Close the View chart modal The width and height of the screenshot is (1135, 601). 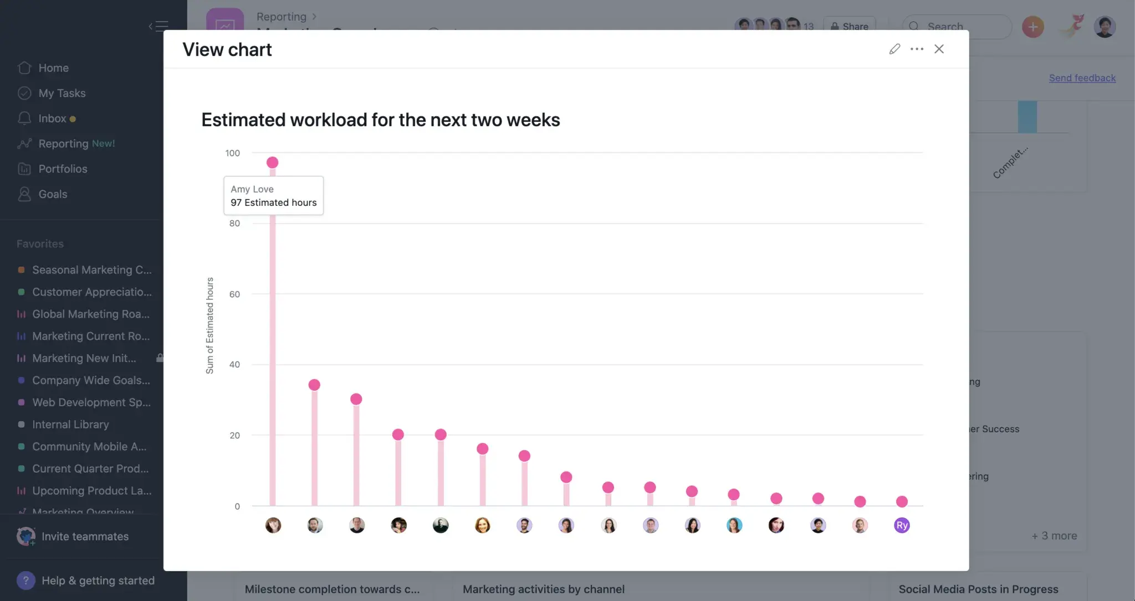(940, 49)
